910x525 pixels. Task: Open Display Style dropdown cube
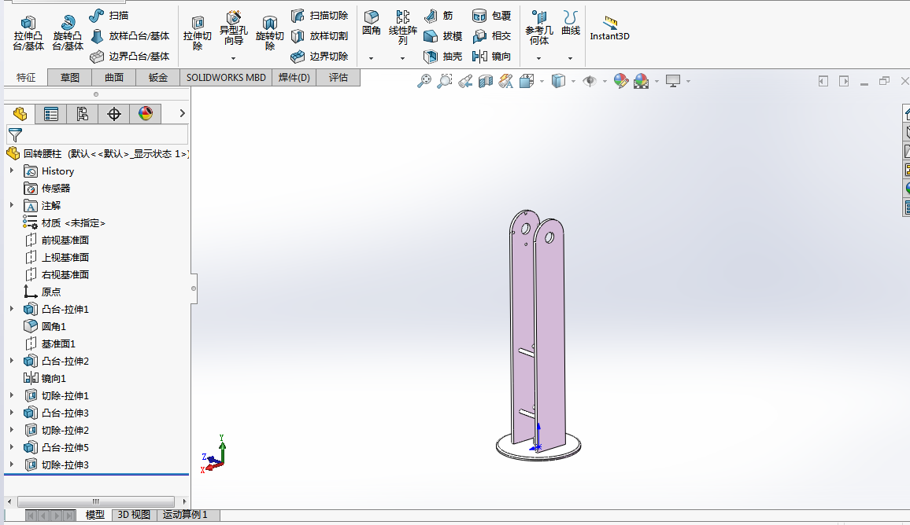558,81
